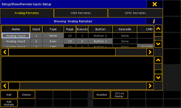
Task: Click the Add Multiple button
Action: coord(9,103)
